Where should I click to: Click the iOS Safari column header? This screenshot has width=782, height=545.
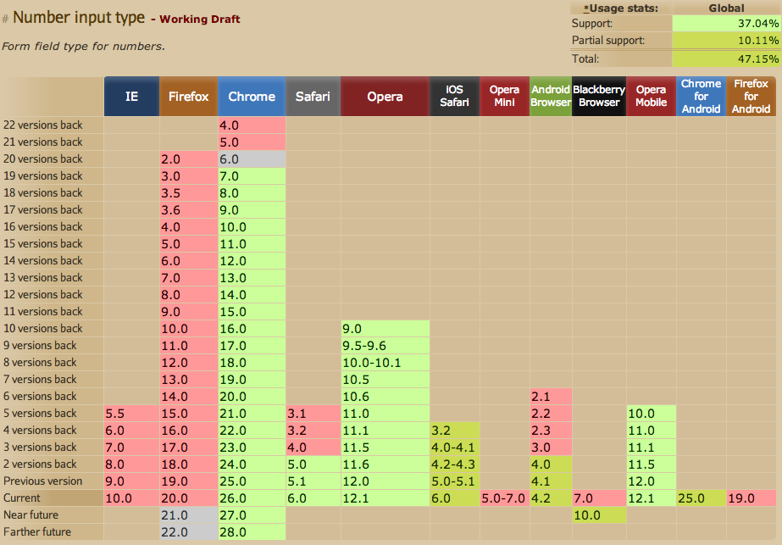(x=454, y=97)
